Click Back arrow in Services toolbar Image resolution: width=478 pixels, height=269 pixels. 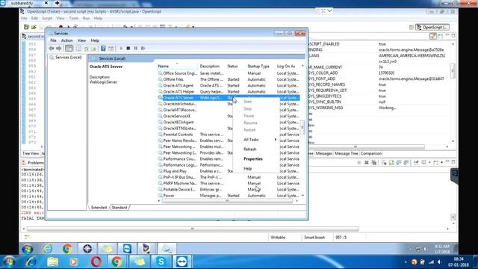tap(52, 48)
